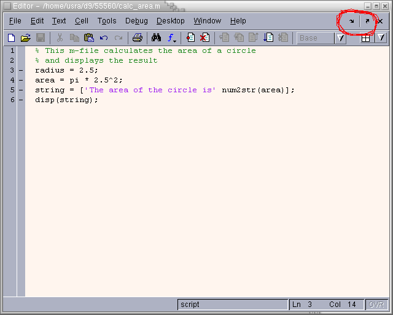Open the Text menu
This screenshot has width=393, height=315.
[59, 21]
